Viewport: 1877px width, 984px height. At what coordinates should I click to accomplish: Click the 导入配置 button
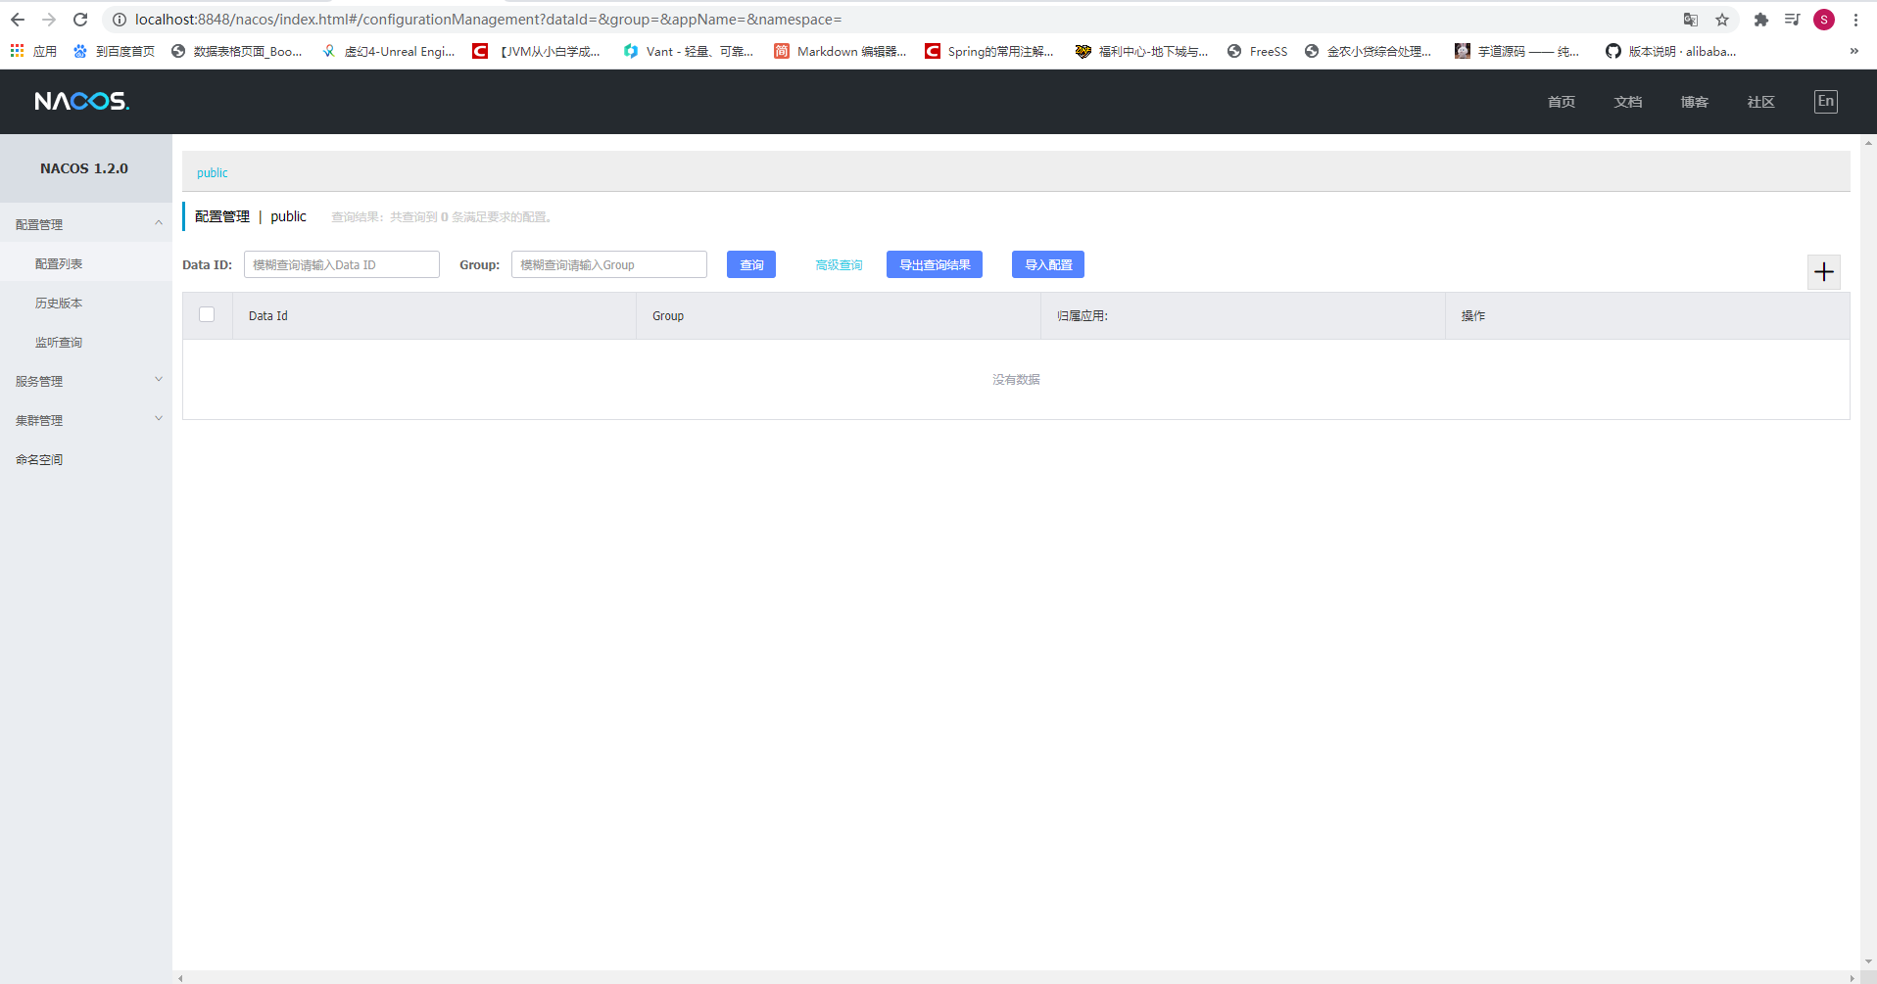click(x=1048, y=264)
